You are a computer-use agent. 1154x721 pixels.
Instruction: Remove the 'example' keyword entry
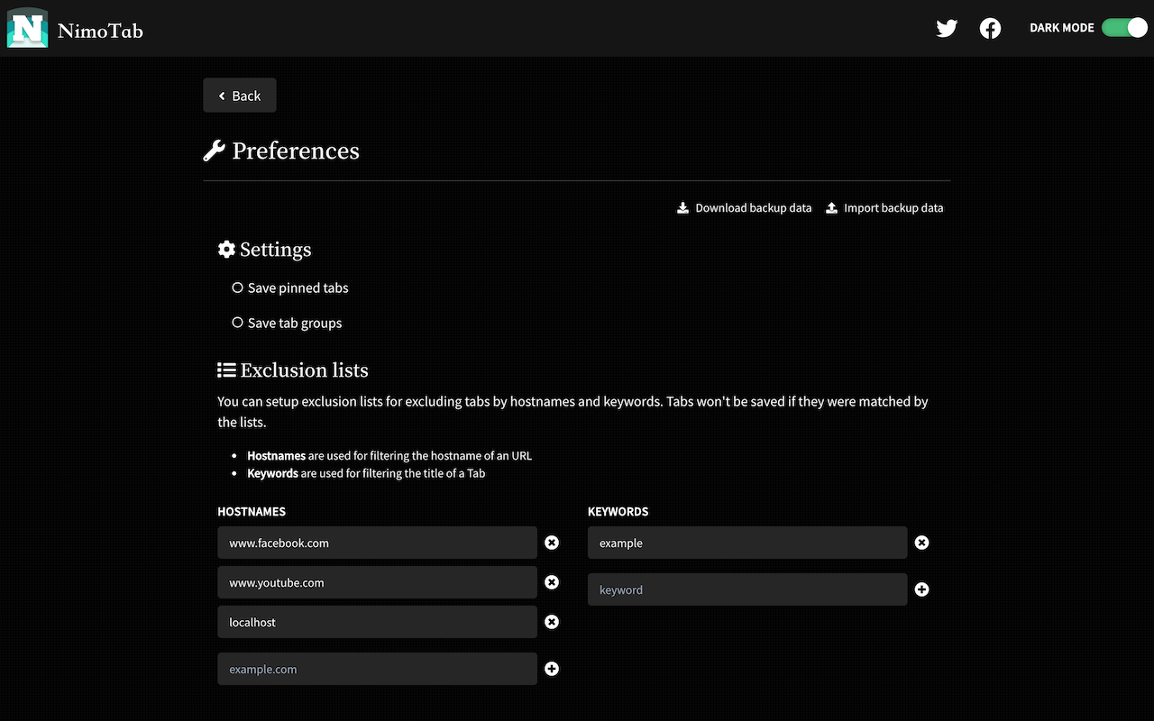921,543
